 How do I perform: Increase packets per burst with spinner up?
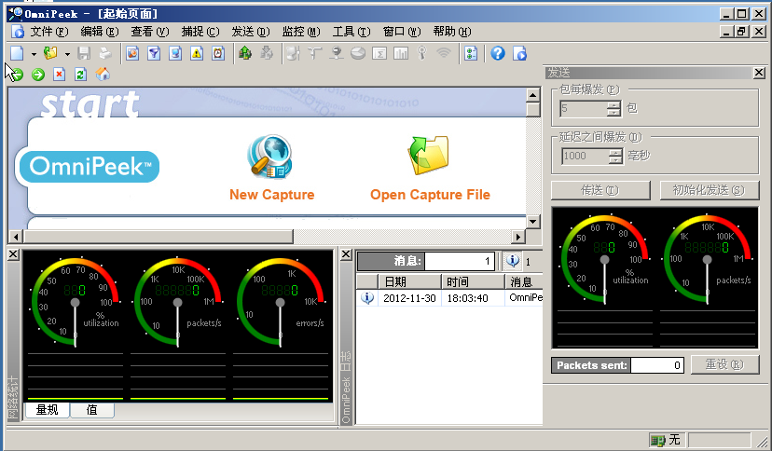click(613, 104)
